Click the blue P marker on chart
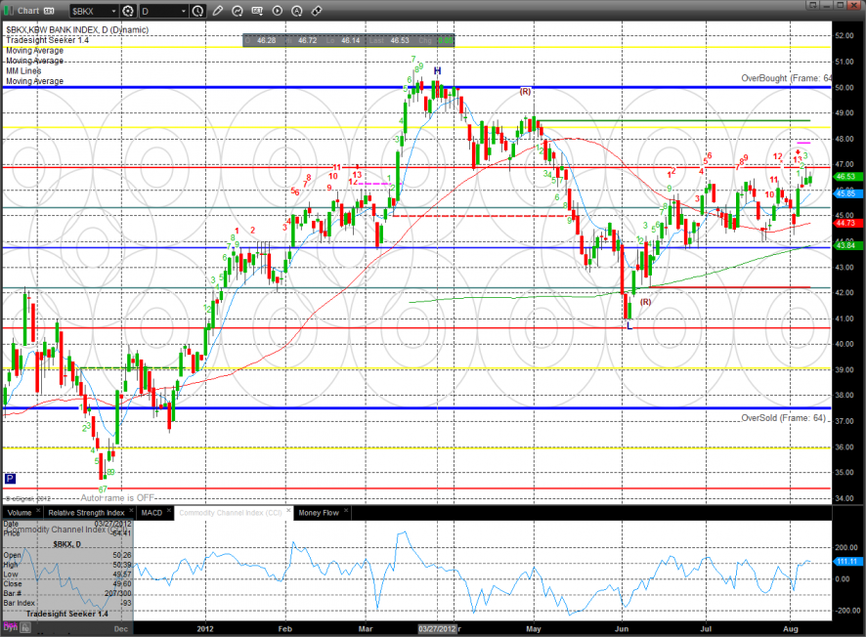Image resolution: width=866 pixels, height=637 pixels. 11,479
